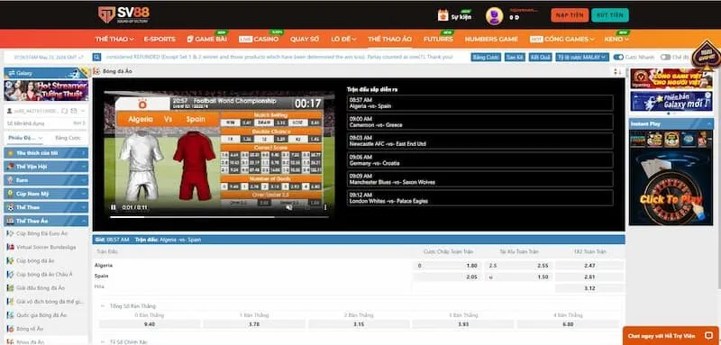The image size is (721, 345).
Task: Click the RÚT TIỀN withdraw button
Action: click(x=610, y=15)
